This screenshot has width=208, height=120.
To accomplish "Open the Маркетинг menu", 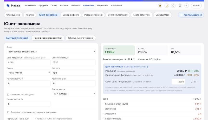I will 102,5.
